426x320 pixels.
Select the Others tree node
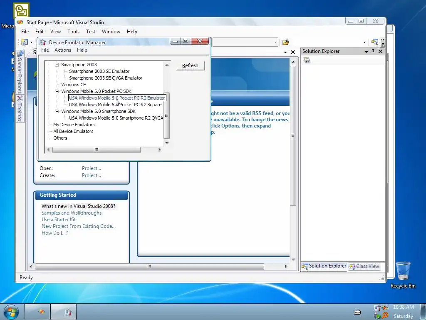tap(60, 138)
